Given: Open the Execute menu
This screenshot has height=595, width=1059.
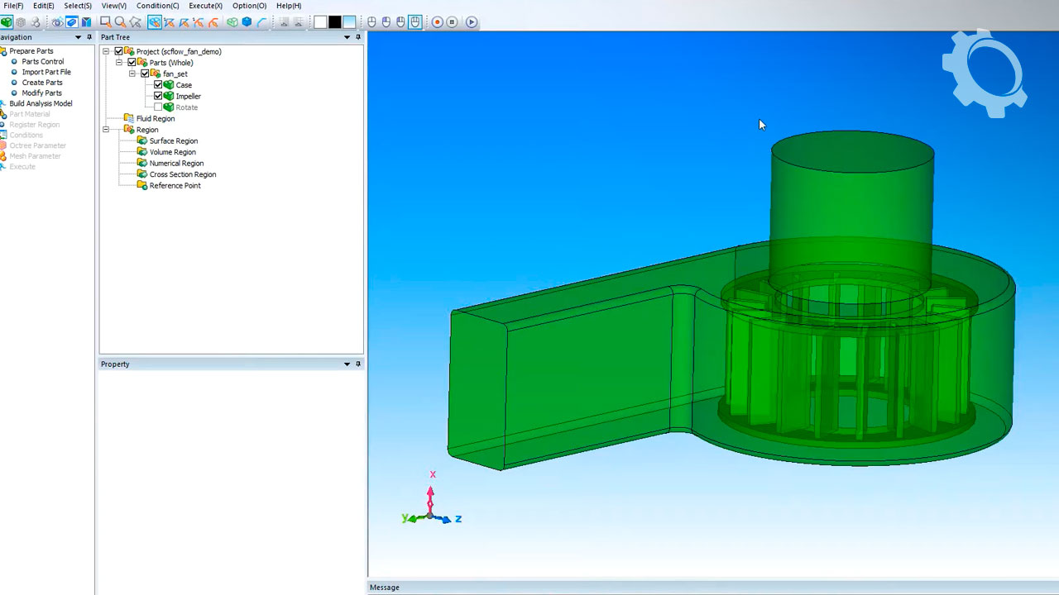Looking at the screenshot, I should tap(205, 6).
